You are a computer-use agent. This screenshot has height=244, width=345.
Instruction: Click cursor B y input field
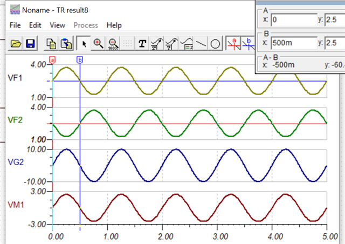pyautogui.click(x=335, y=43)
